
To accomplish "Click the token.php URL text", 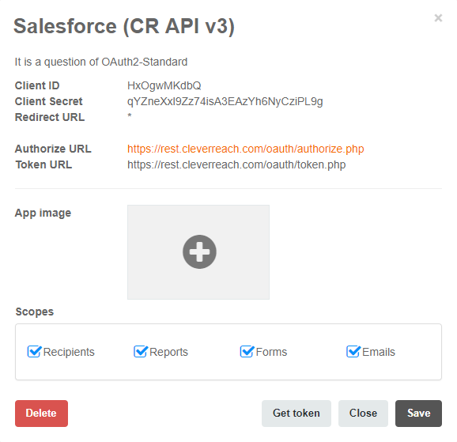I will (x=236, y=164).
